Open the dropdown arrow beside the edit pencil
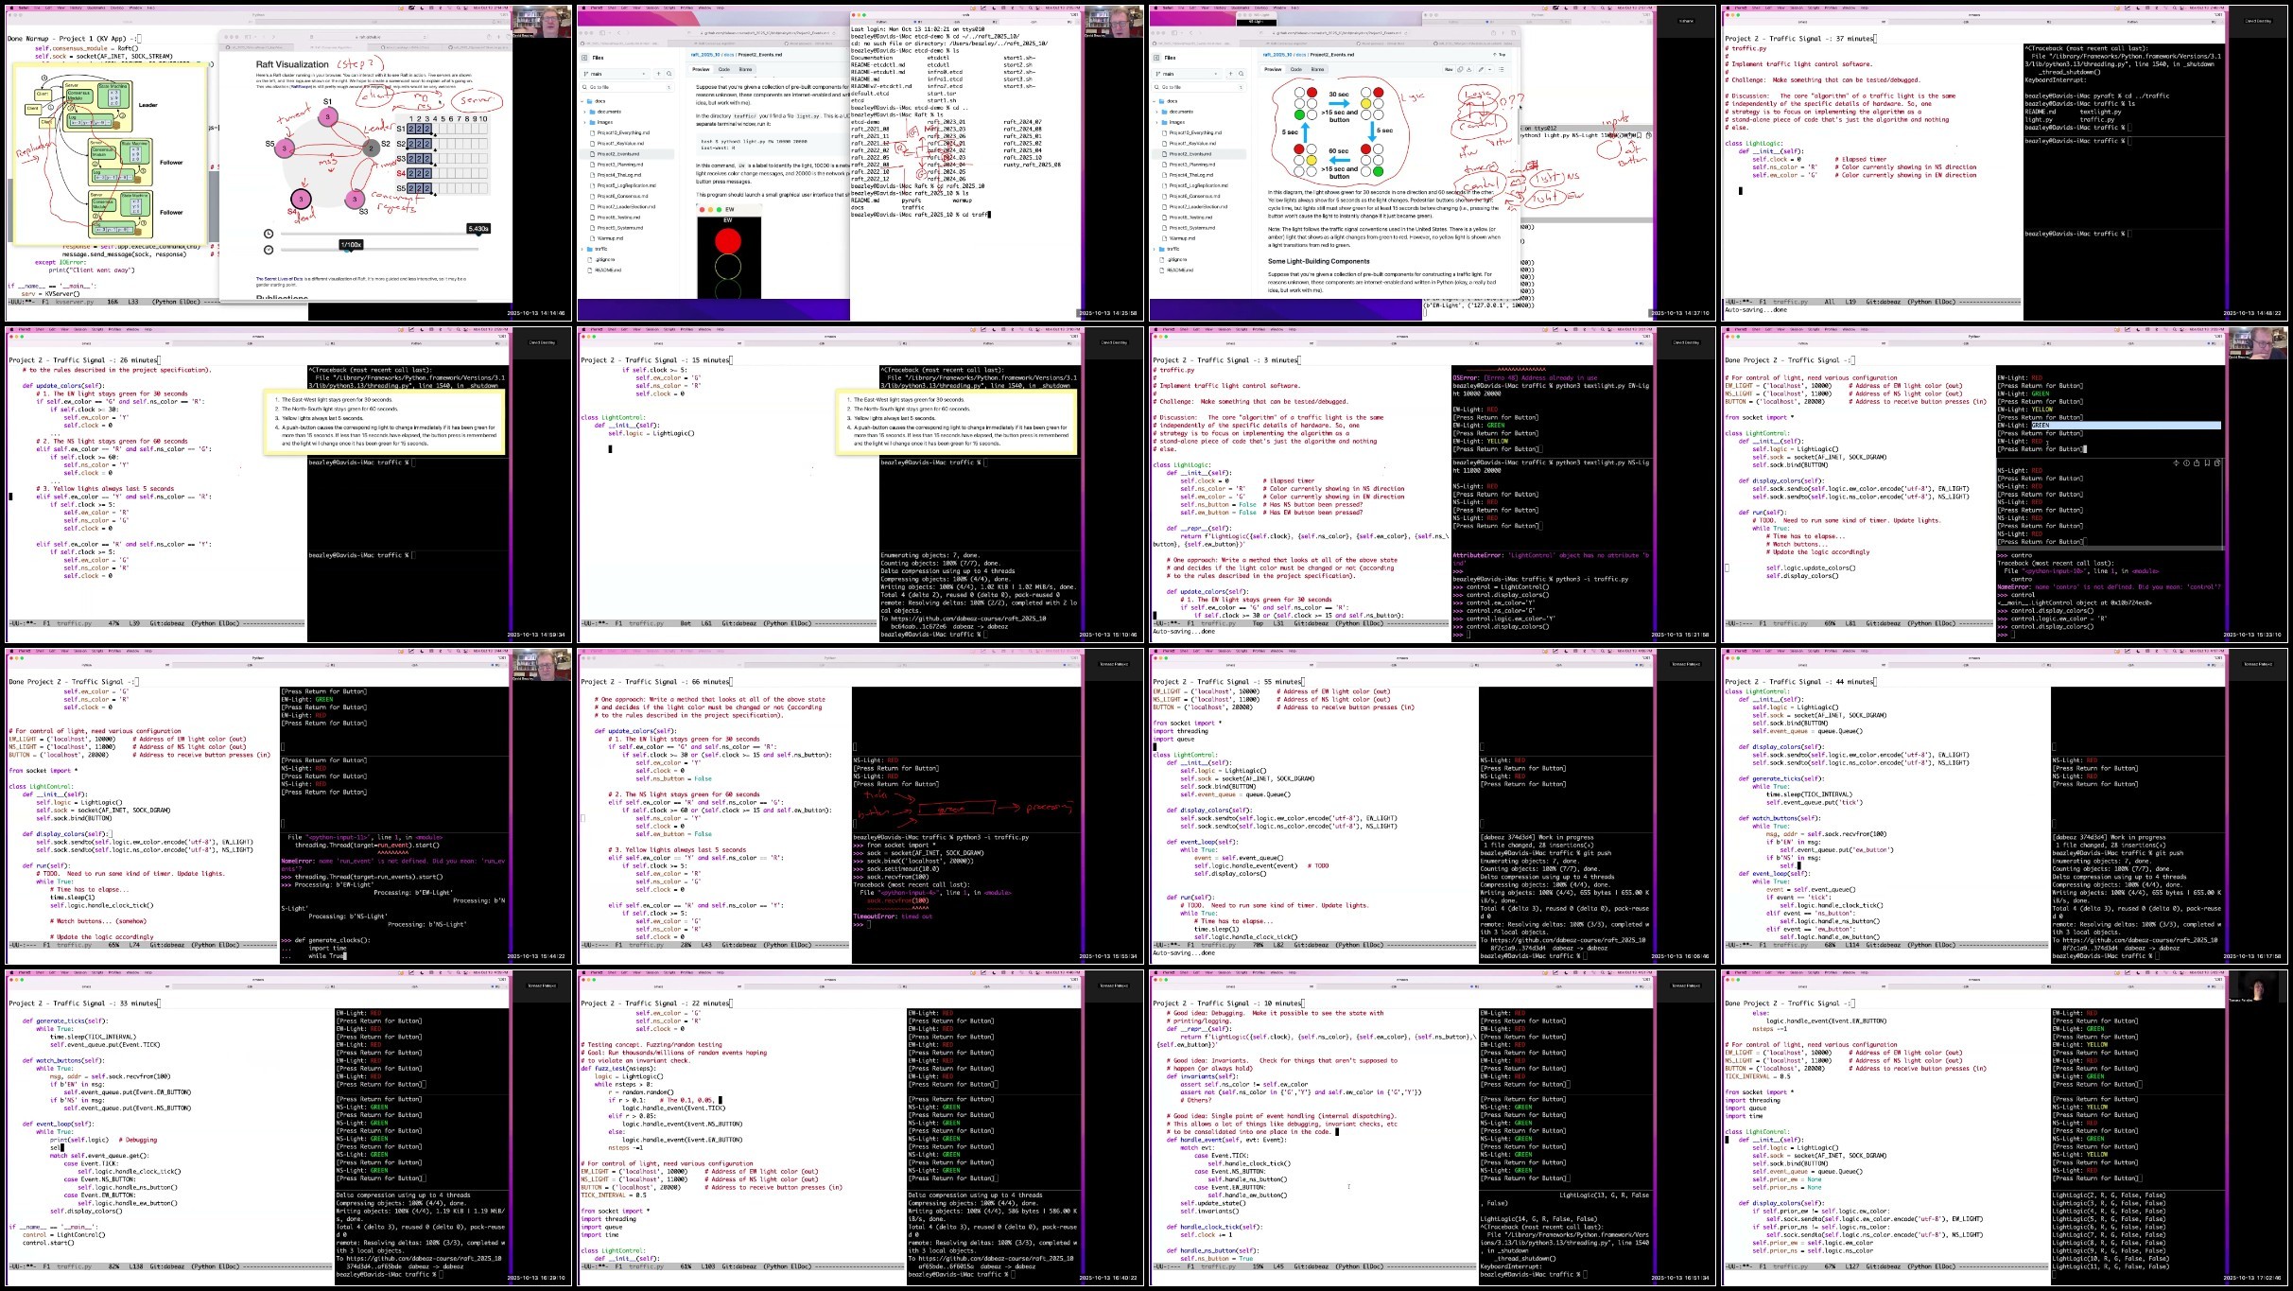Image resolution: width=2293 pixels, height=1291 pixels. (x=1490, y=69)
